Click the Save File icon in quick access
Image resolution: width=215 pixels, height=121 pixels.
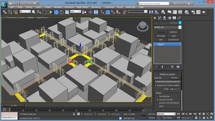point(19,3)
